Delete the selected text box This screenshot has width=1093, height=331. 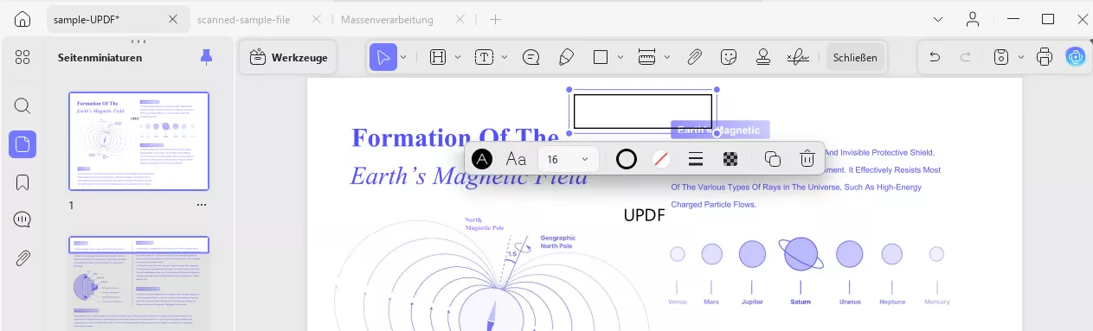click(807, 159)
